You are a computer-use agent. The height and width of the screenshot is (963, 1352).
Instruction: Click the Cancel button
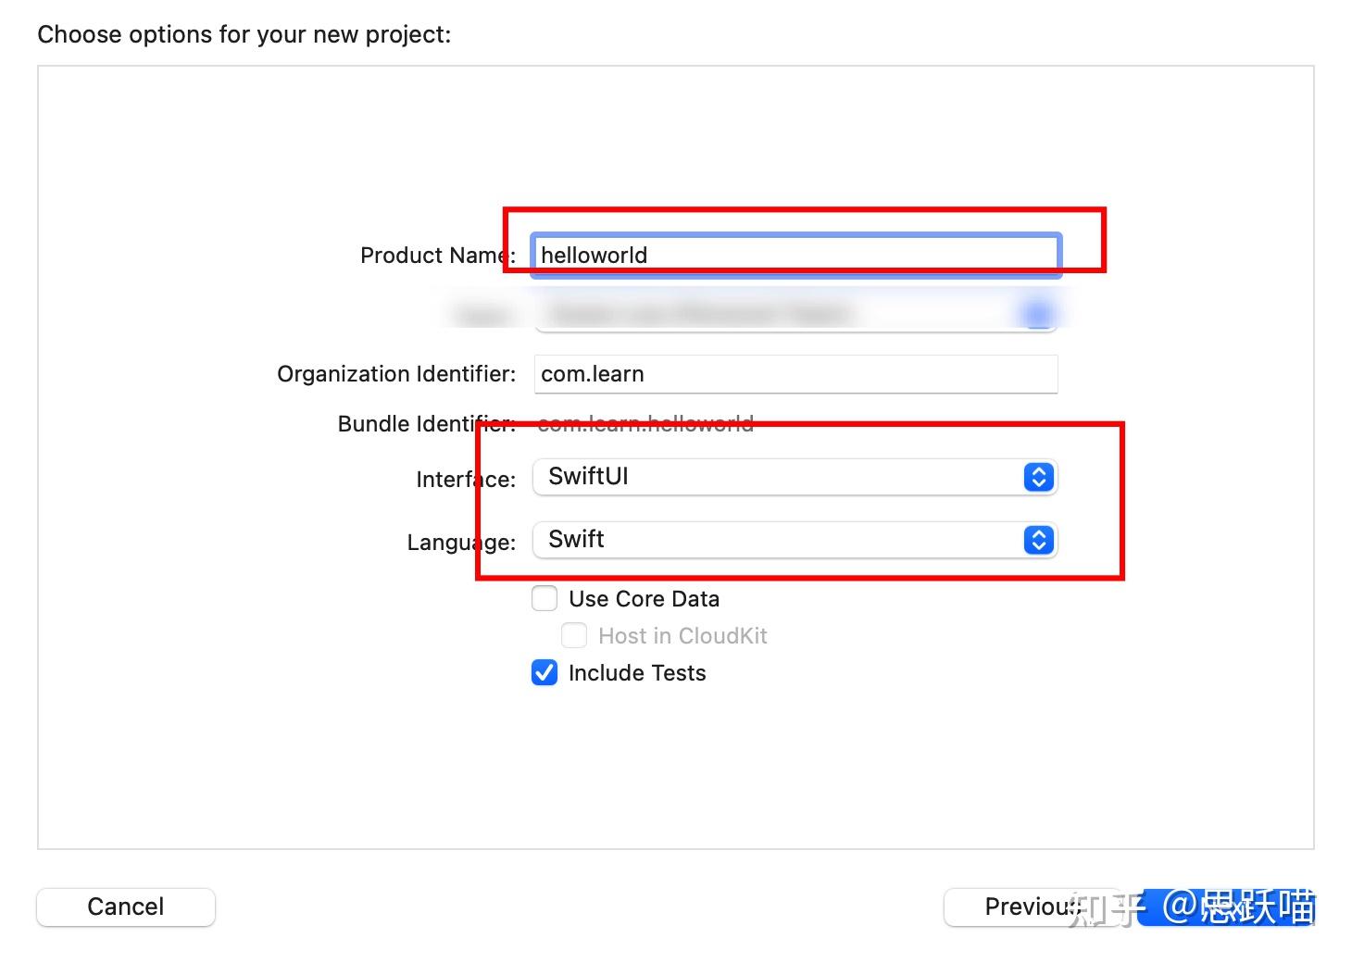tap(126, 907)
